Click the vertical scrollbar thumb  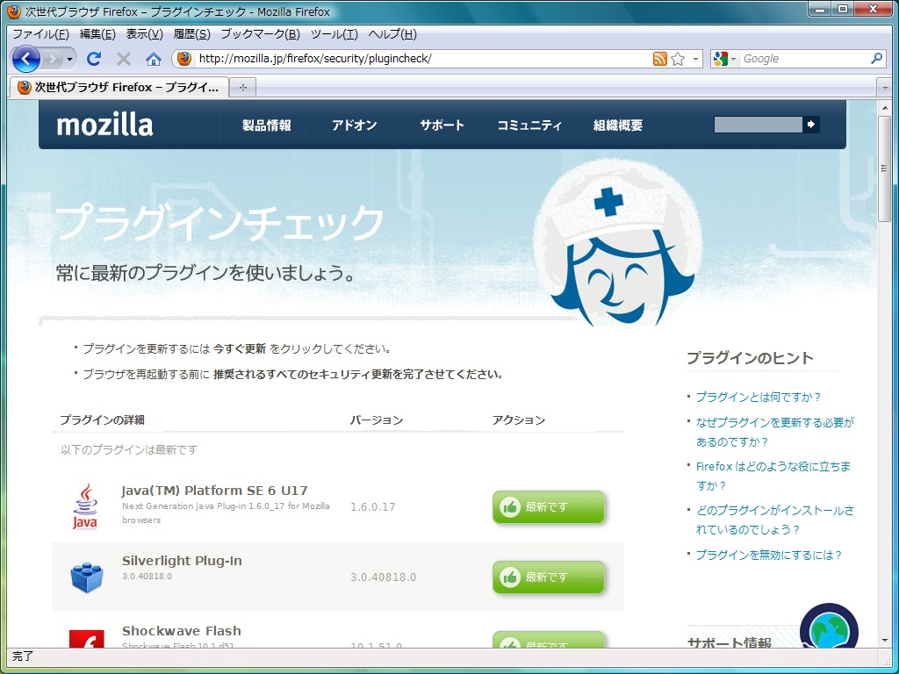coord(884,168)
